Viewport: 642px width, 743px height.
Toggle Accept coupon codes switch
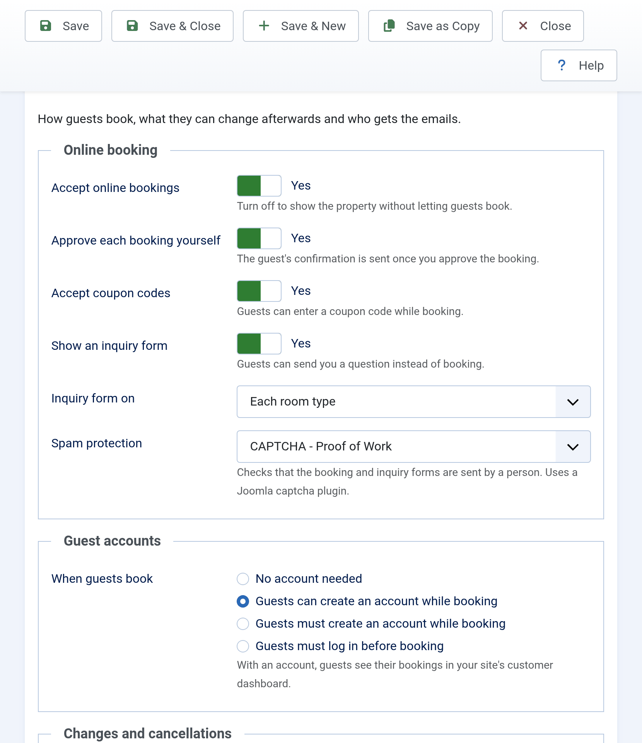[259, 291]
